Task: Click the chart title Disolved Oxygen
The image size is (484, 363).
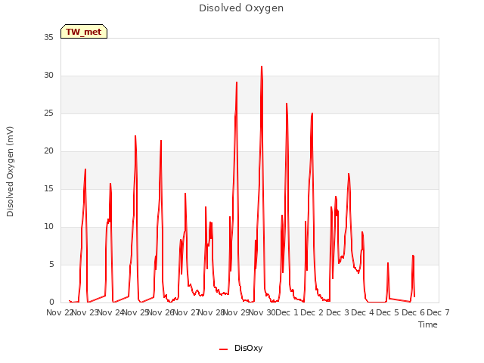Action: pos(241,8)
